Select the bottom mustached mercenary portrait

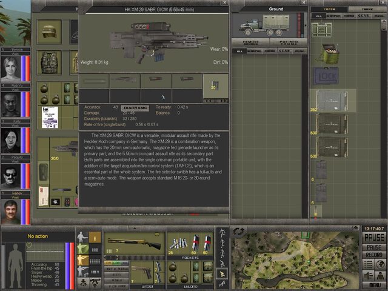pos(11,212)
